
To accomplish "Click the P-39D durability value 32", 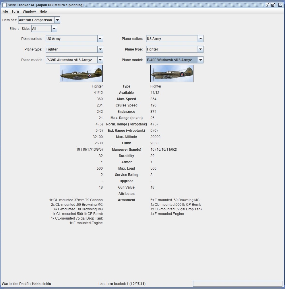I will pos(101,156).
